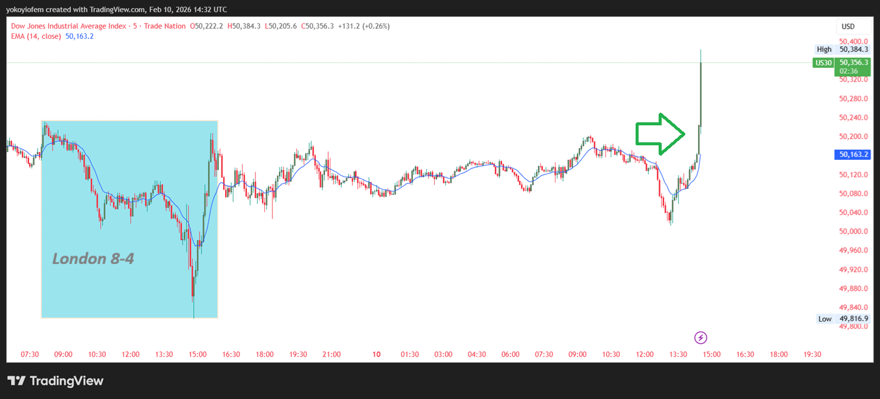The height and width of the screenshot is (399, 880).
Task: Click the 15:00 time axis label
Action: coord(198,354)
